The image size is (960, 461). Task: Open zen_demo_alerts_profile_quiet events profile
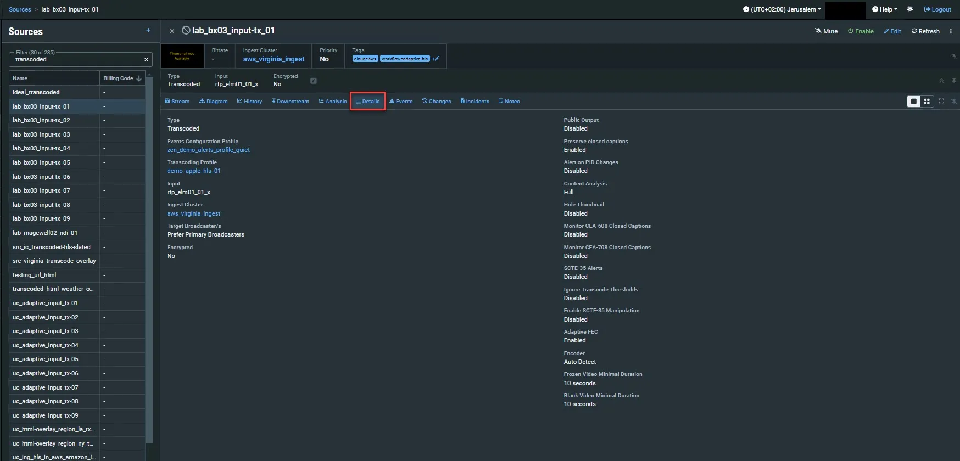click(x=208, y=150)
